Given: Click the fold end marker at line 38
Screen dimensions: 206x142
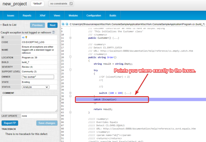Looking at the screenshot, I should pyautogui.click(x=70, y=96).
